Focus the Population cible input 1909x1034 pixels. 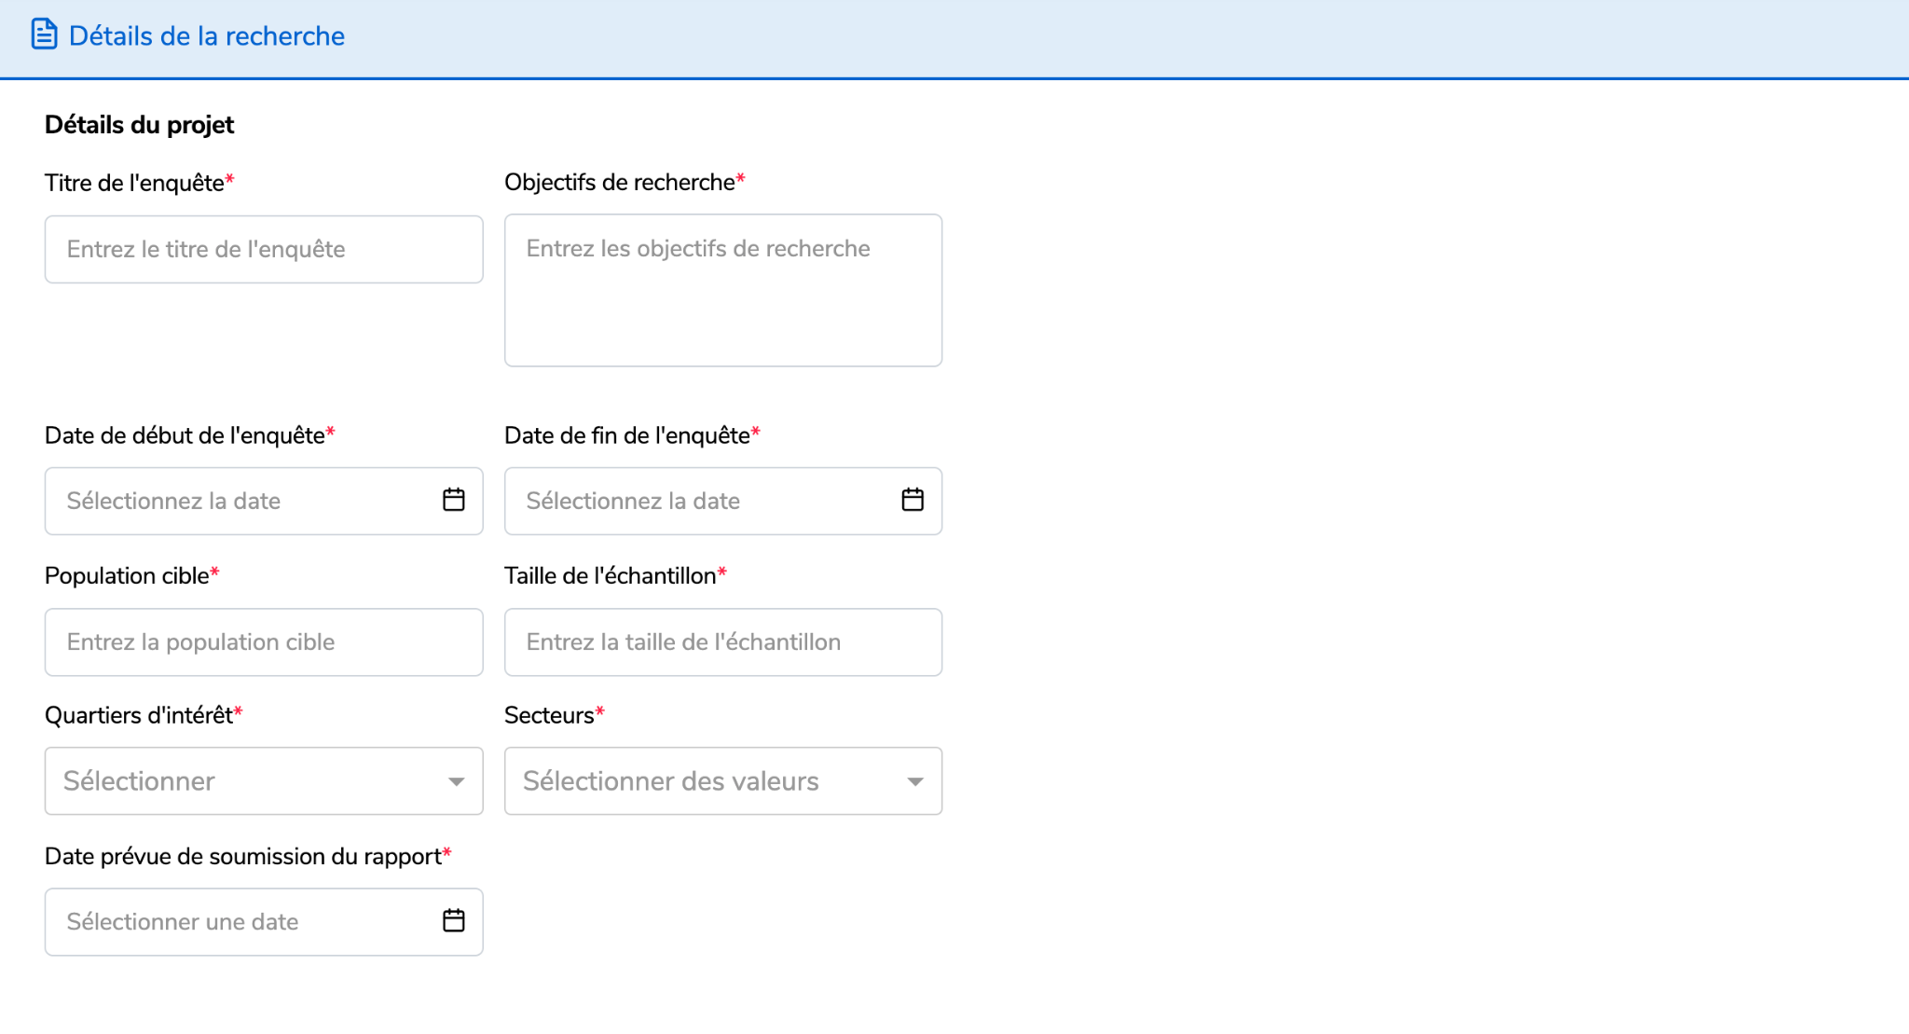[264, 642]
